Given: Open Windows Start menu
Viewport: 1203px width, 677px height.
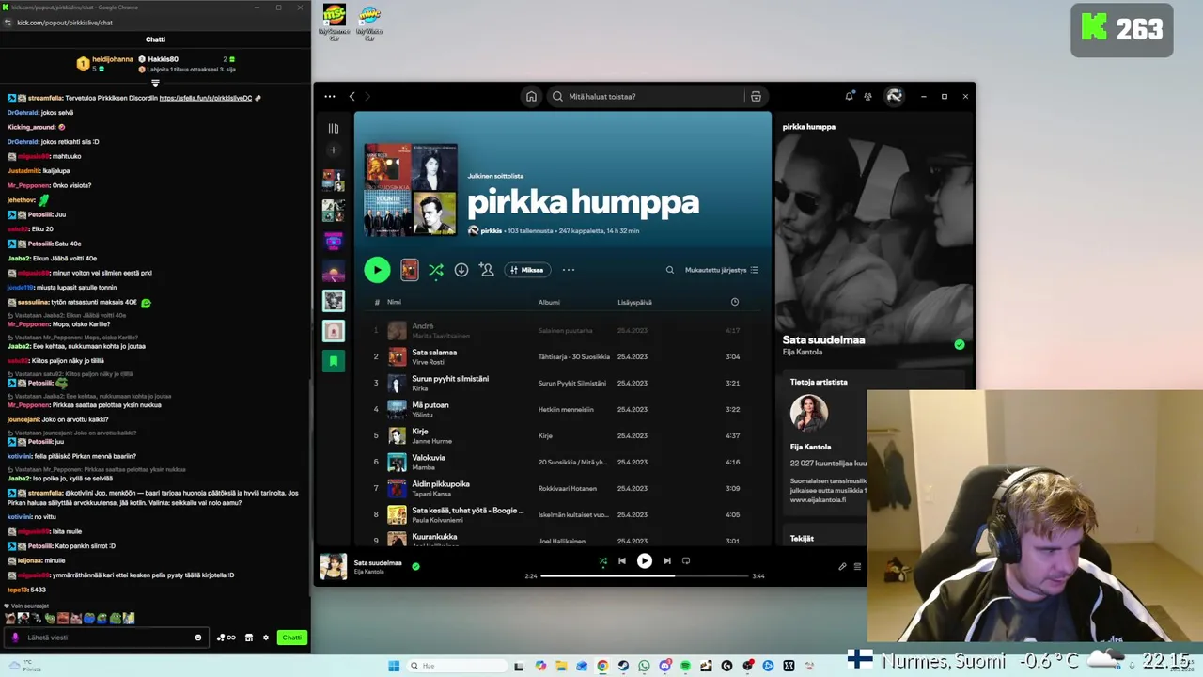Looking at the screenshot, I should coord(394,666).
